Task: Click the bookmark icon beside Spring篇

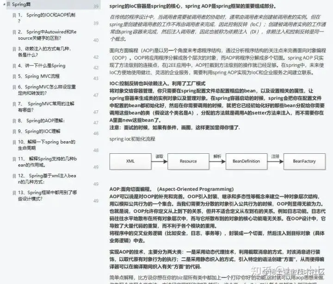Action: [x=8, y=4]
